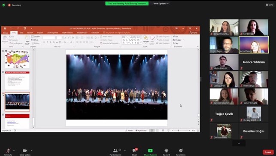
Task: Open the Dosya tab in PowerPoint
Action: (6, 33)
